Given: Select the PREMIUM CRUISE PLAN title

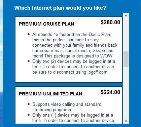Looking at the screenshot, I should [x=46, y=24].
